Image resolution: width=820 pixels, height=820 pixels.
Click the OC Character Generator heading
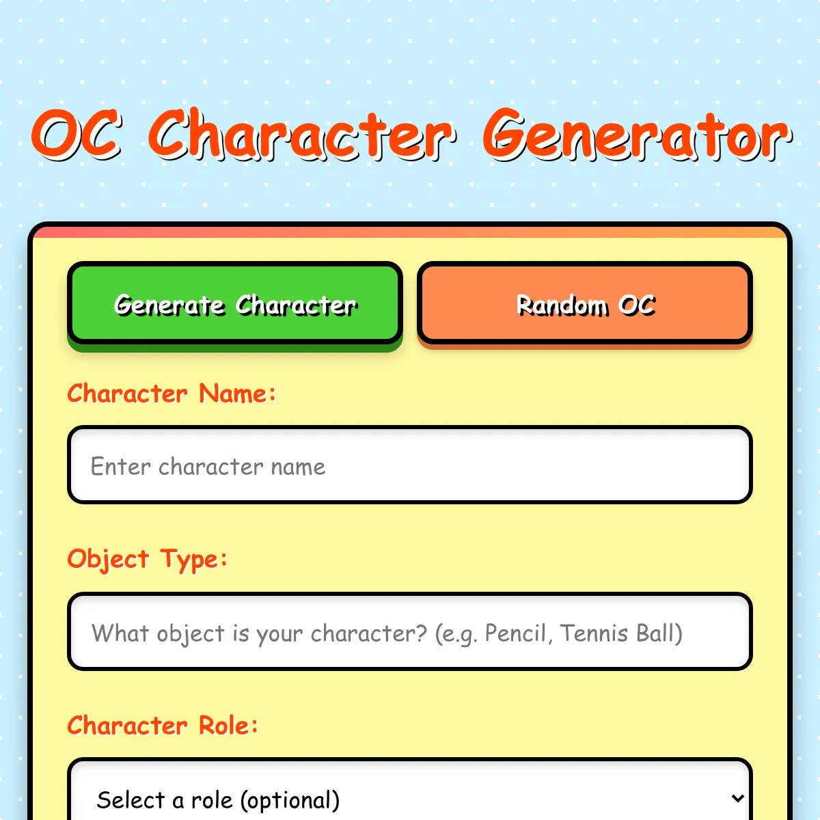pos(411,135)
